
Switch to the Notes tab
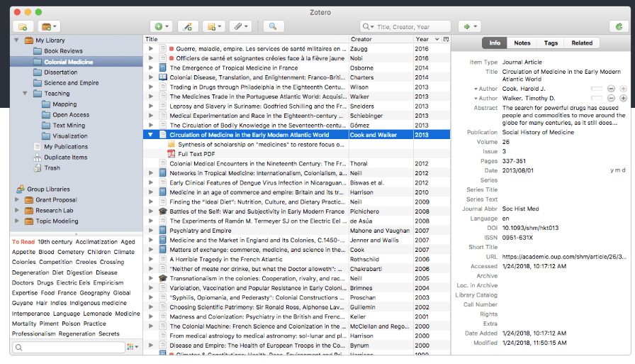(x=522, y=43)
